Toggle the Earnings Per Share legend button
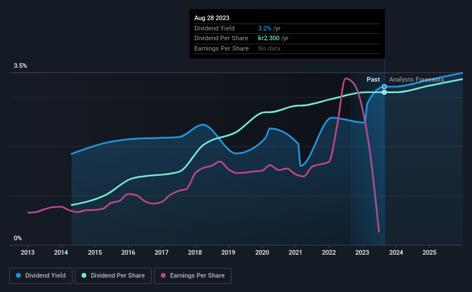This screenshot has height=292, width=472. [x=193, y=276]
